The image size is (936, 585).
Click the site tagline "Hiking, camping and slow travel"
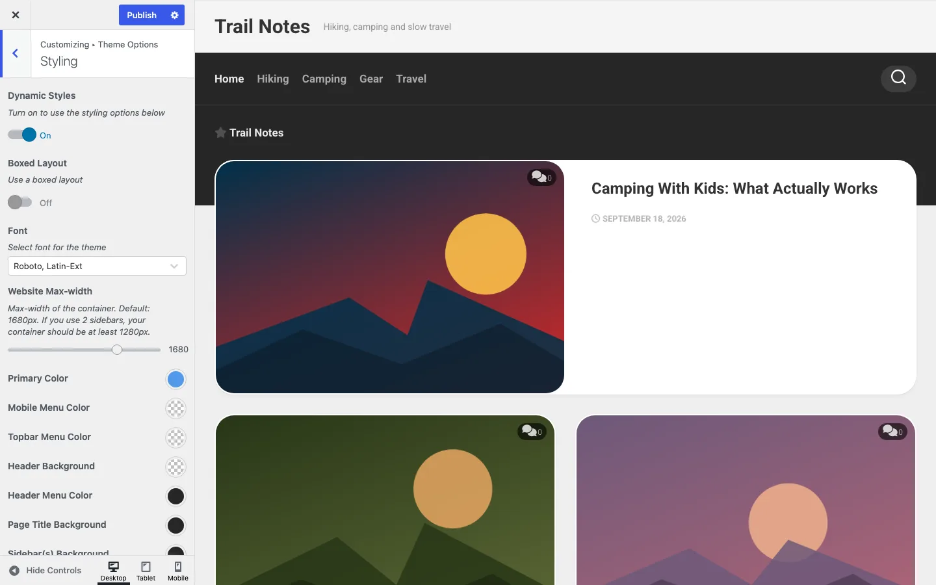click(x=387, y=27)
